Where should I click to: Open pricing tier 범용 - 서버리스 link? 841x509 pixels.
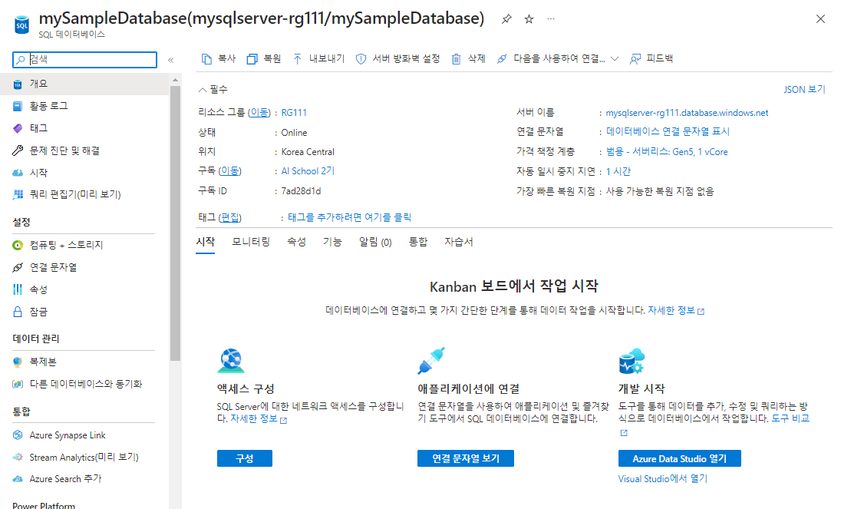point(667,152)
